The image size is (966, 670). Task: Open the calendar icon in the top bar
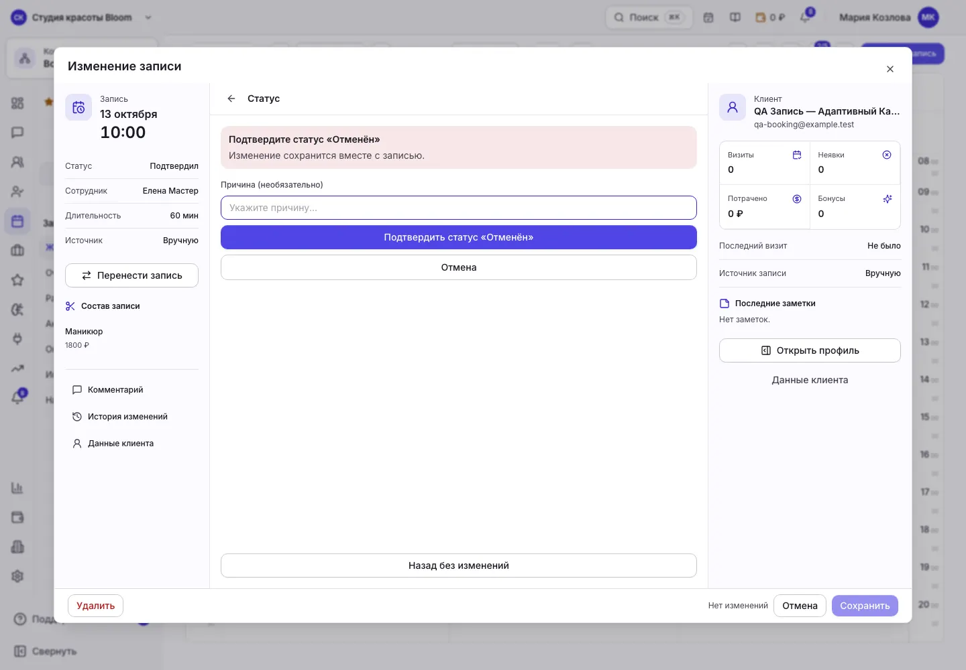[x=708, y=17]
